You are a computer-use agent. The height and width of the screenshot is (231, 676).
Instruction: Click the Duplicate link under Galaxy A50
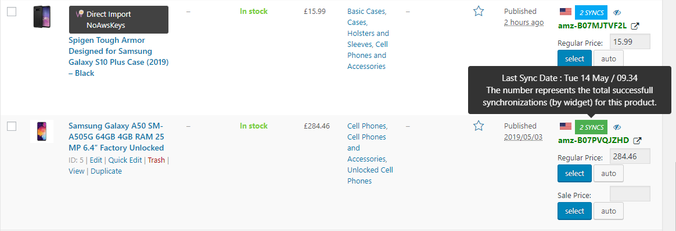tap(106, 171)
